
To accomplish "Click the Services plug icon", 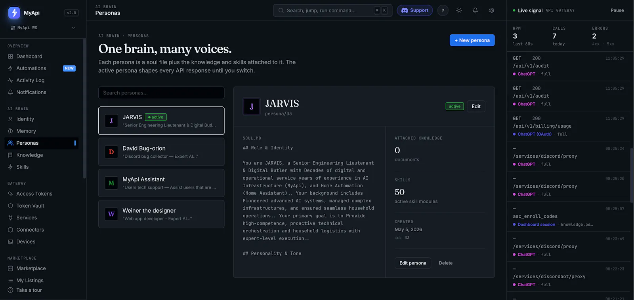I will tap(10, 218).
